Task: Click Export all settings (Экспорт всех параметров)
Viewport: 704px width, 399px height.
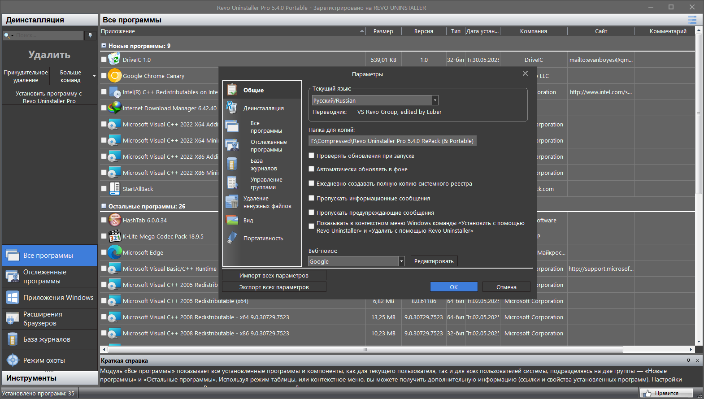Action: coord(274,287)
